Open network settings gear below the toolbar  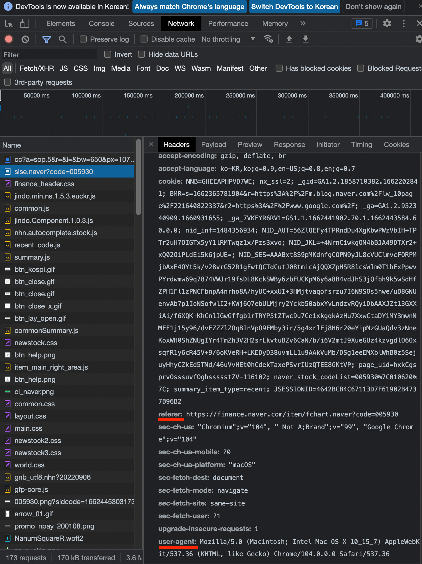click(419, 39)
